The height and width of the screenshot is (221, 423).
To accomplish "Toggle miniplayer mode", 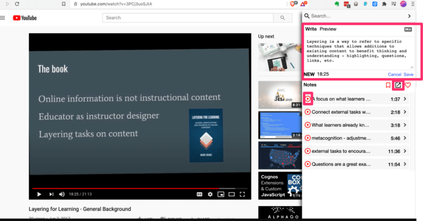I will tap(221, 194).
